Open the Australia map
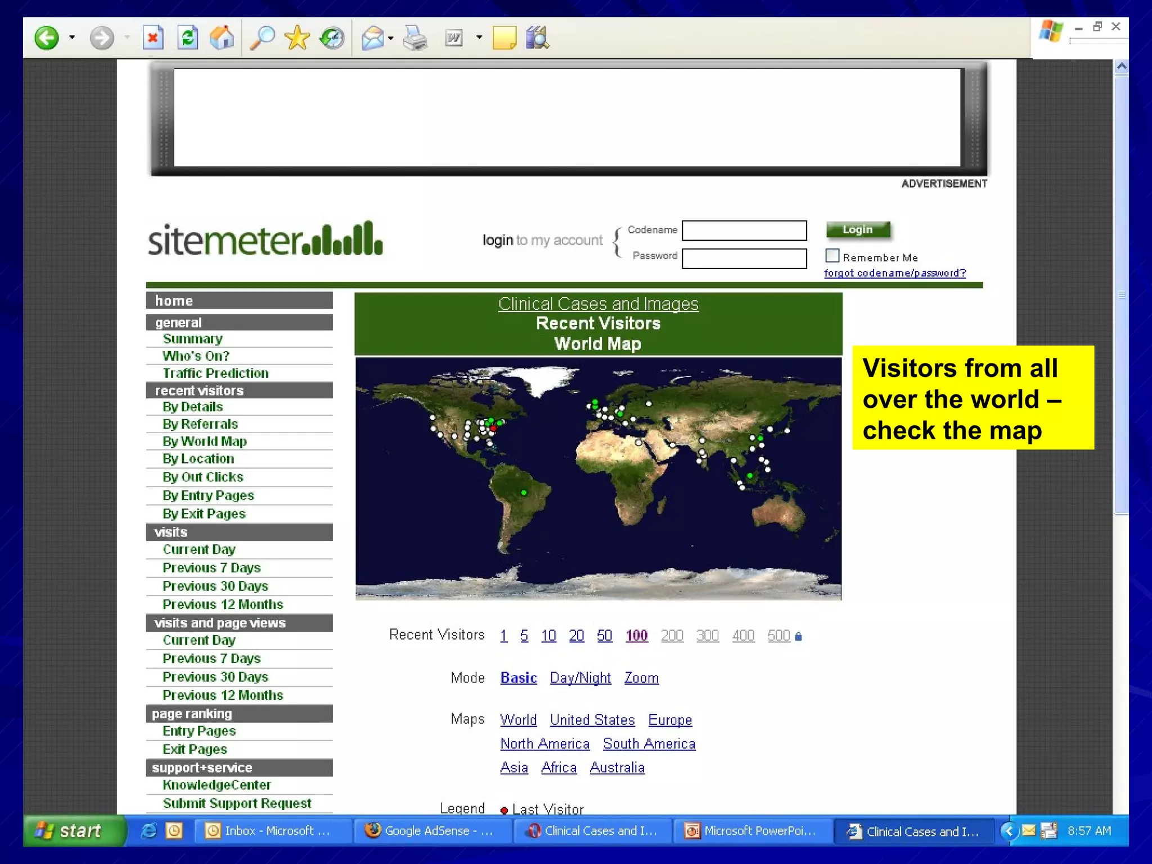 [x=617, y=768]
